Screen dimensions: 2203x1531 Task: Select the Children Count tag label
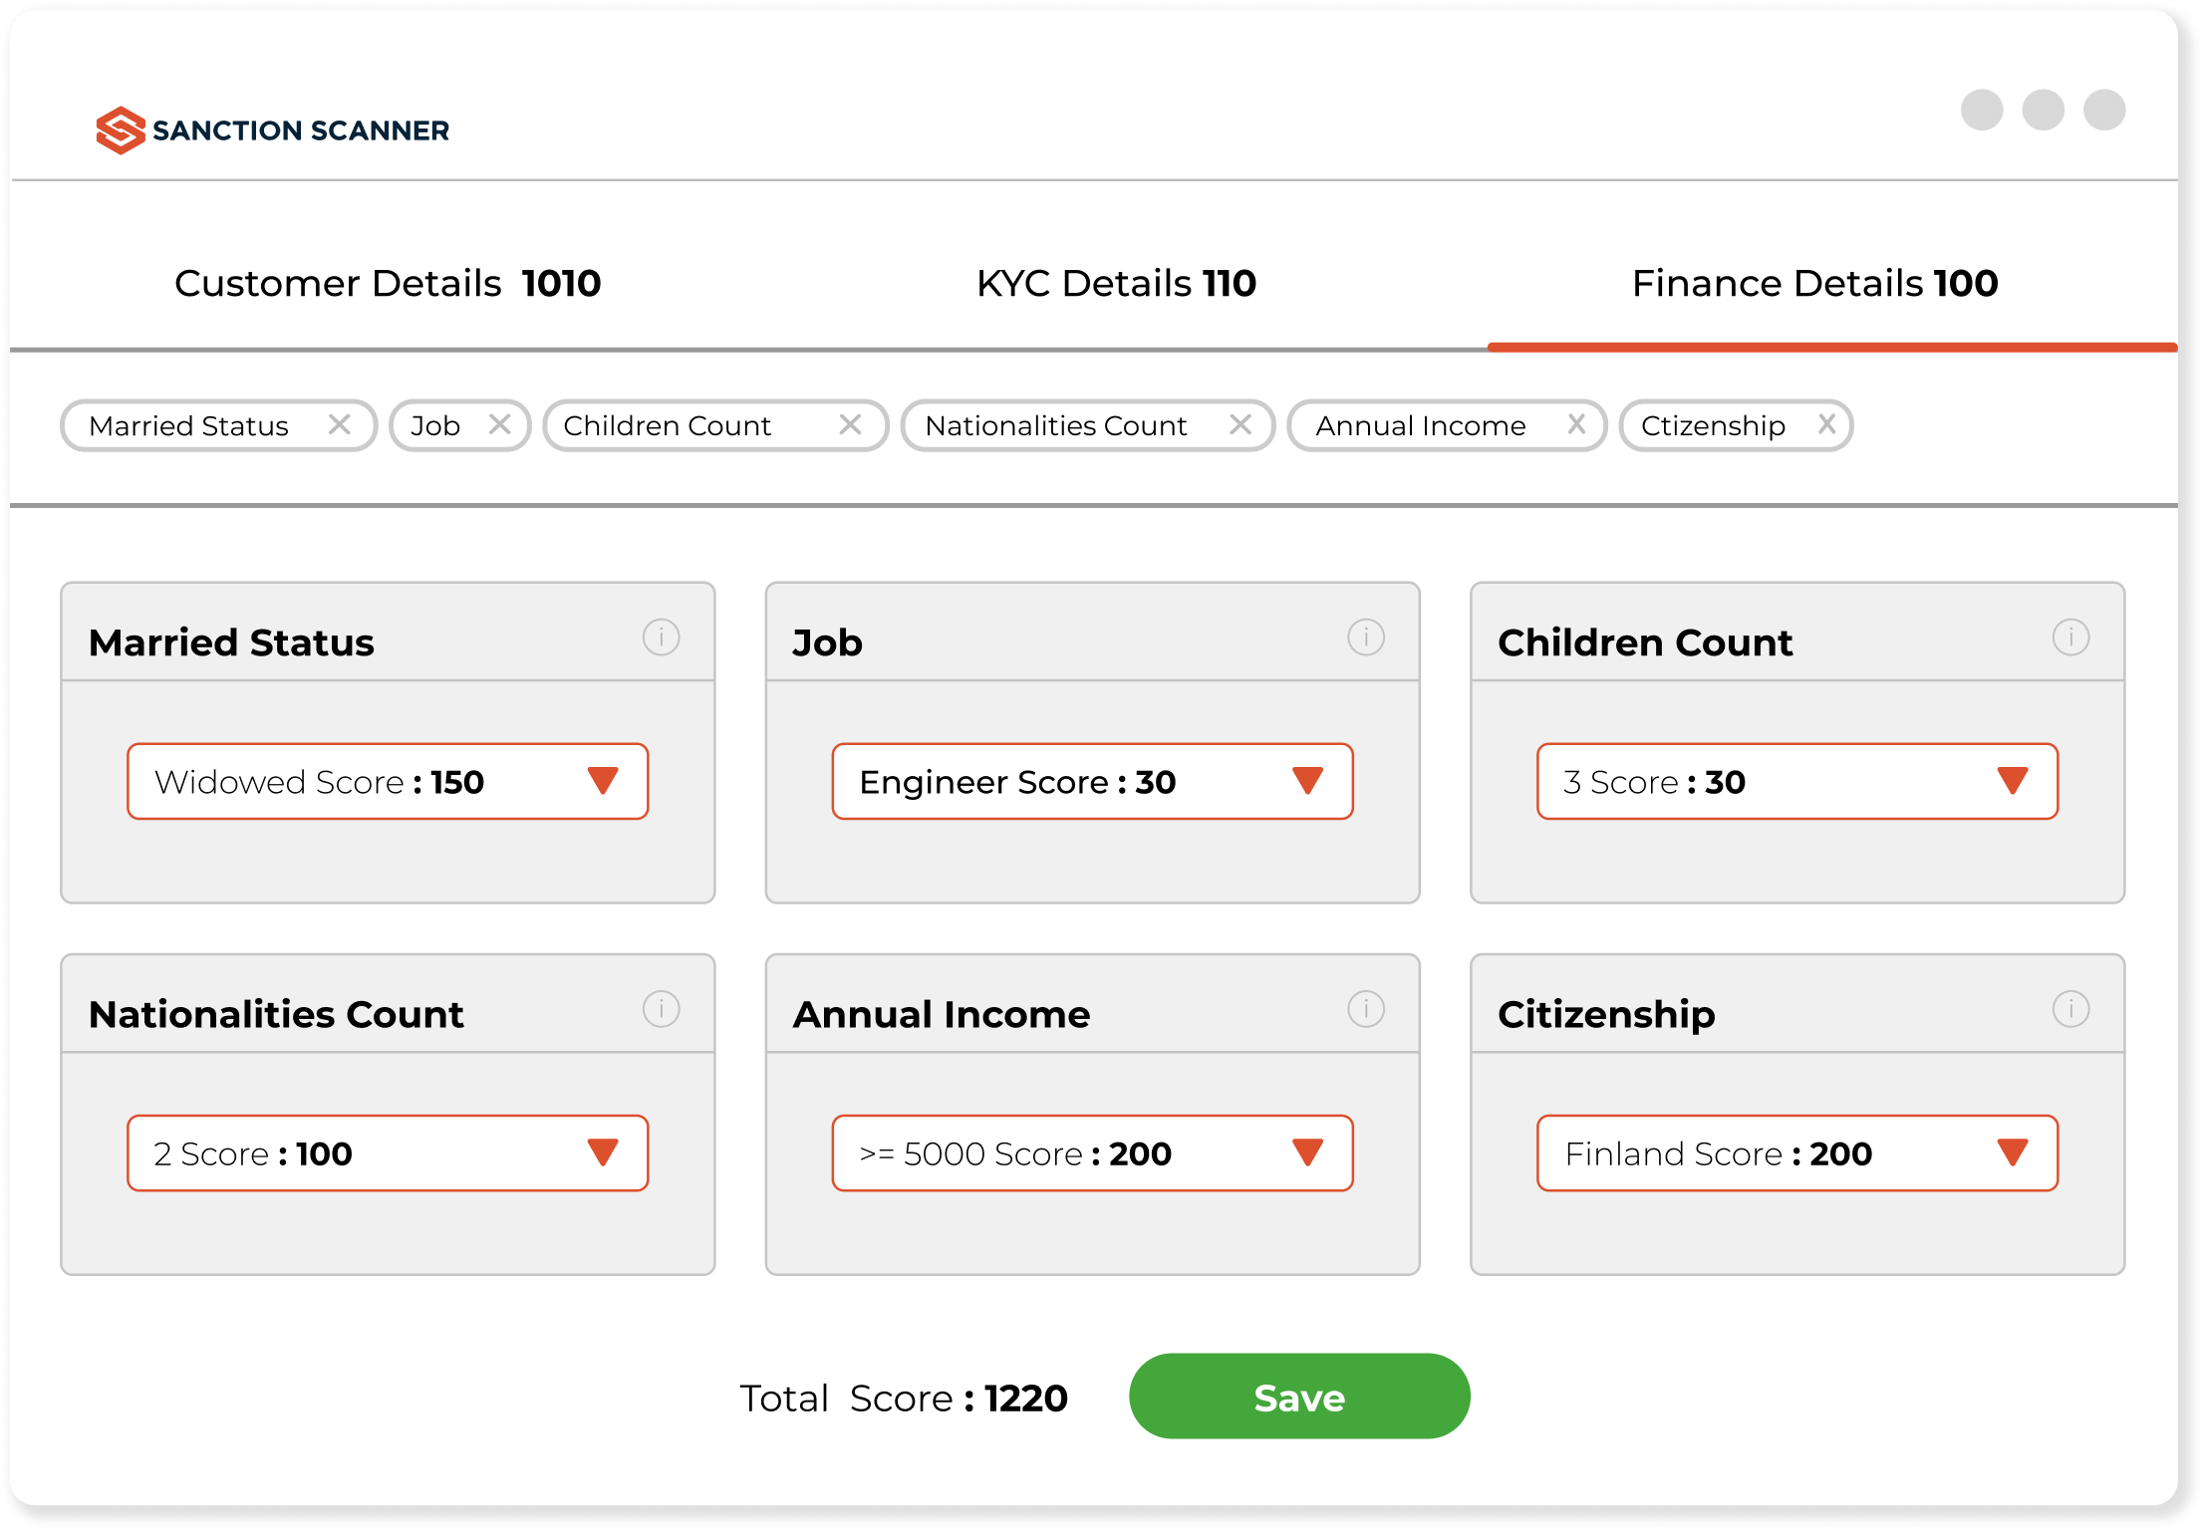(667, 426)
